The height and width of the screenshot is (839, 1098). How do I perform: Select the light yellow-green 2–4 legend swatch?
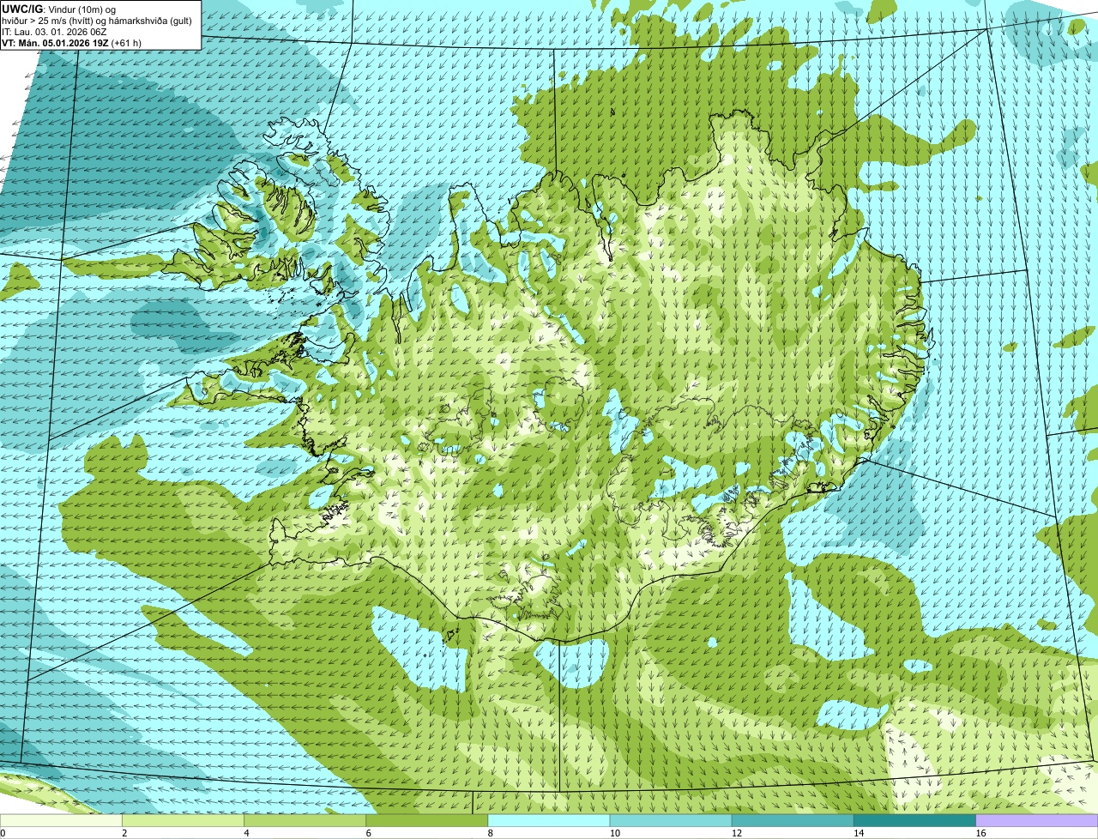tap(183, 821)
